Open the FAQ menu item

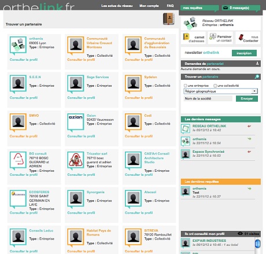(x=170, y=6)
